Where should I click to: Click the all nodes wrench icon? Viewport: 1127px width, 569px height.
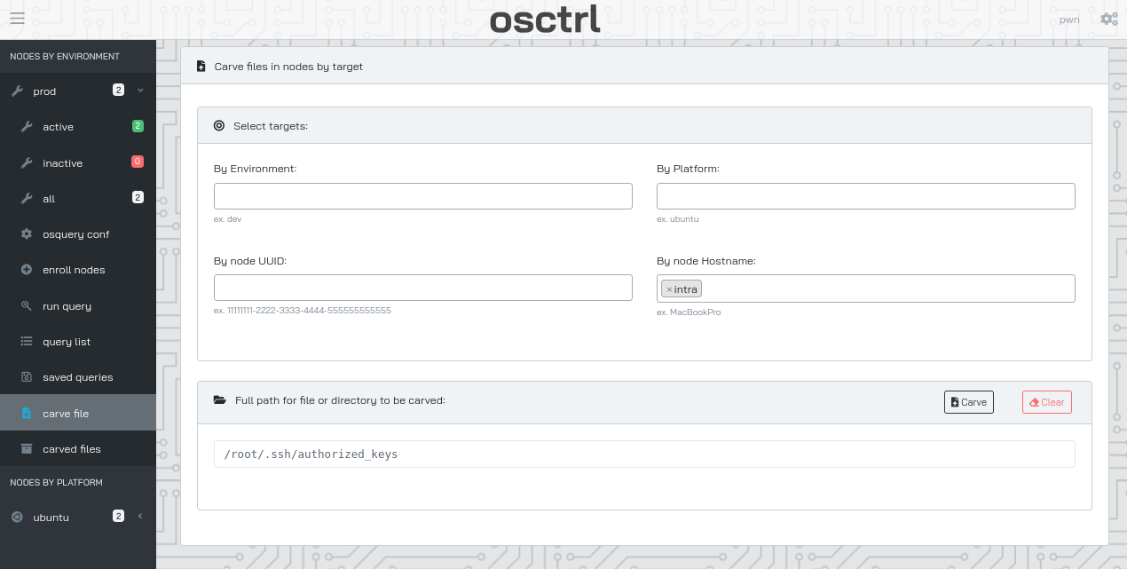pos(27,199)
